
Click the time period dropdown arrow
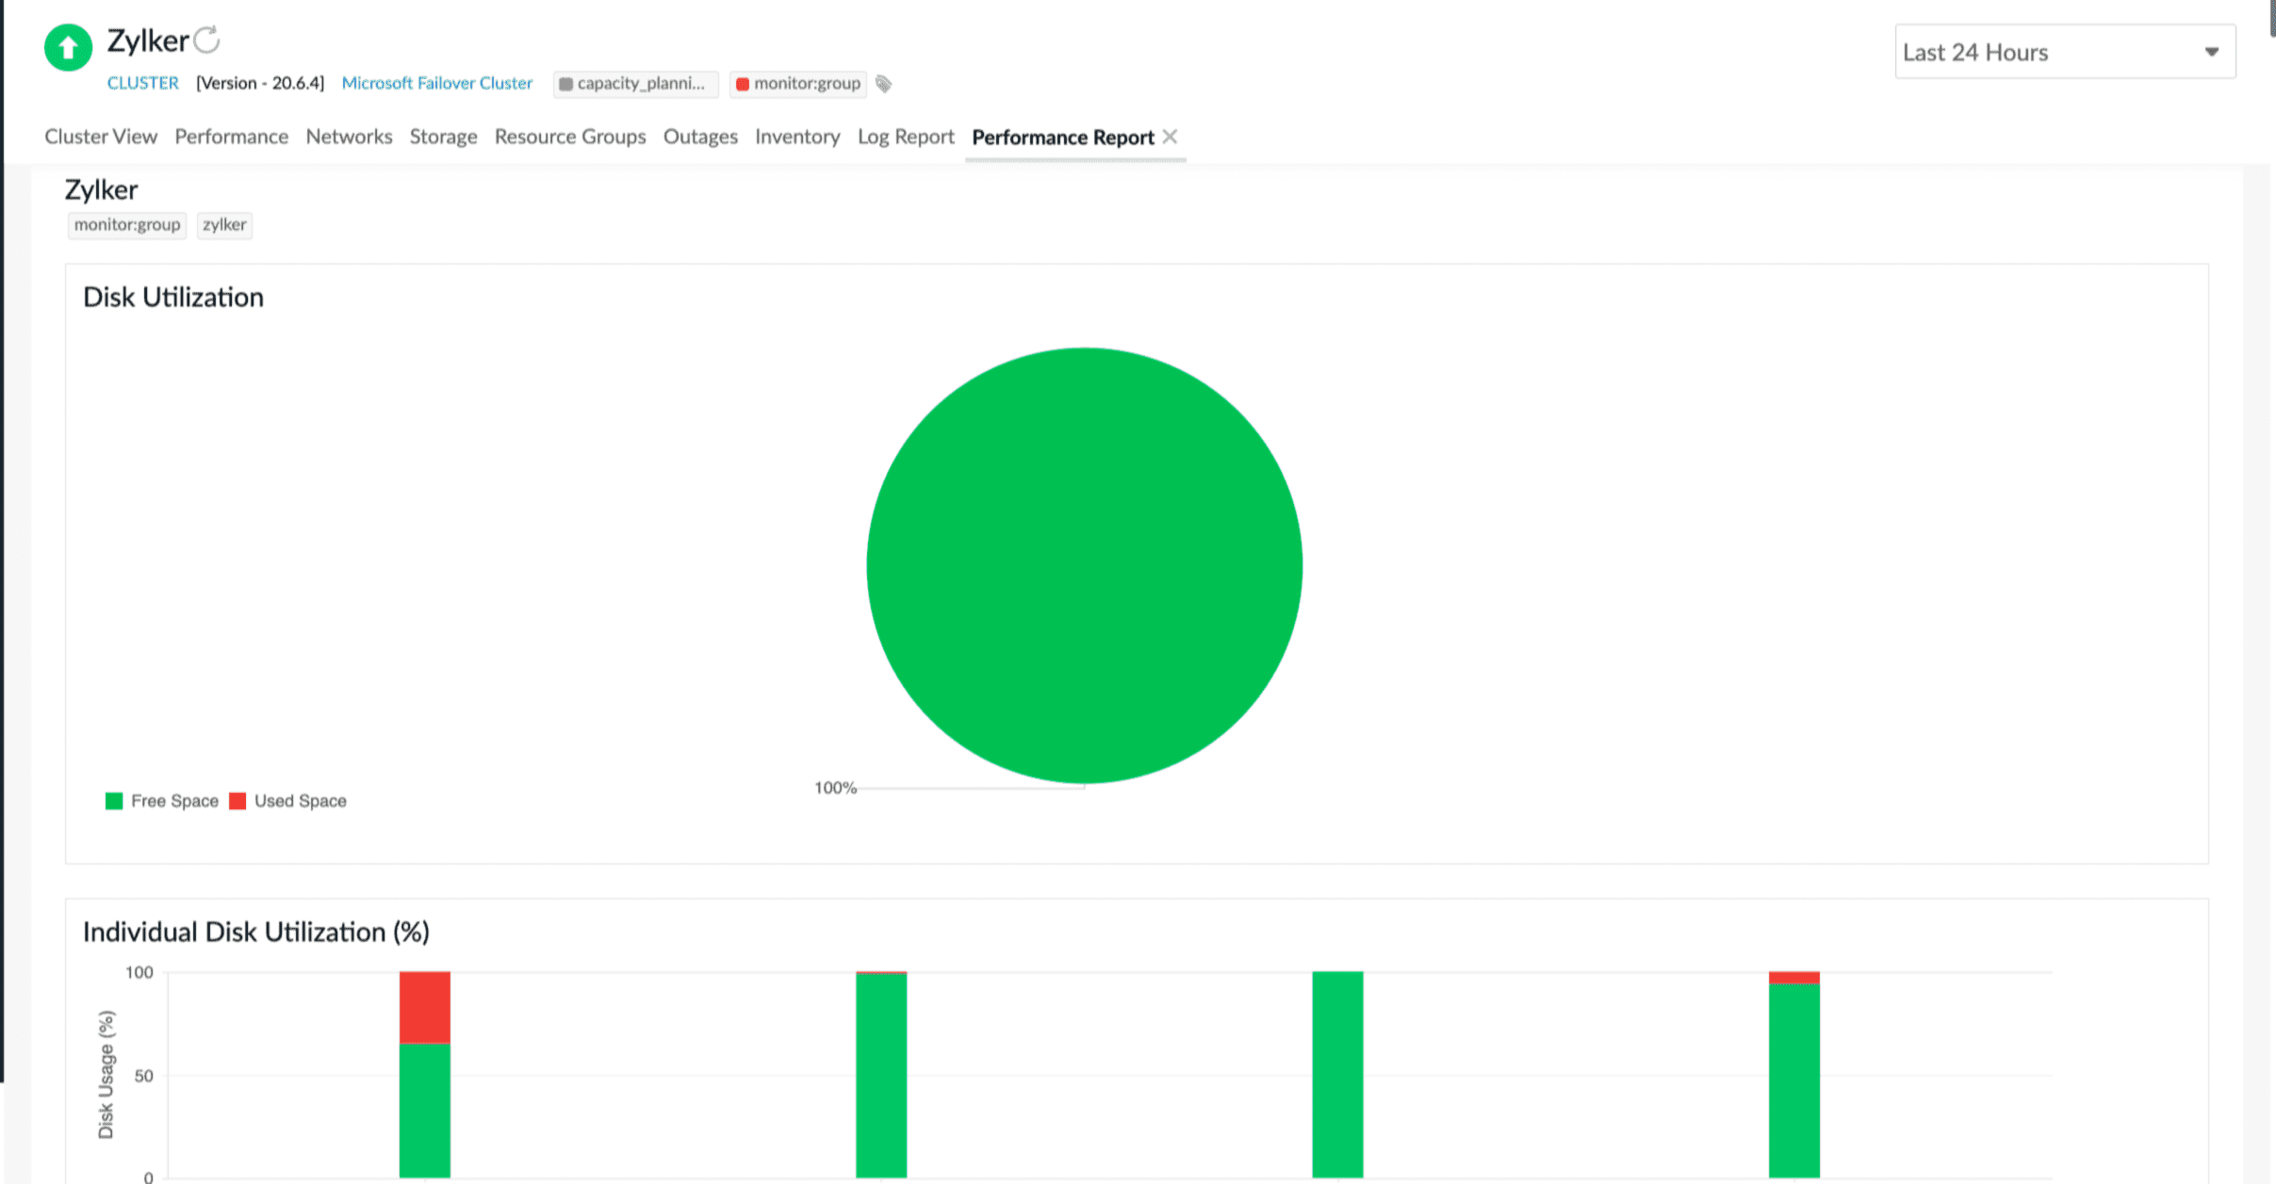2211,52
